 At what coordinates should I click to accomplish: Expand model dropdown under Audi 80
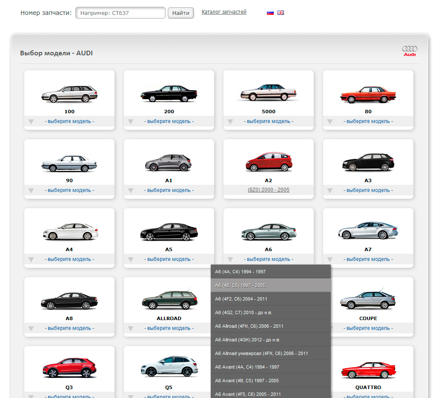click(368, 121)
